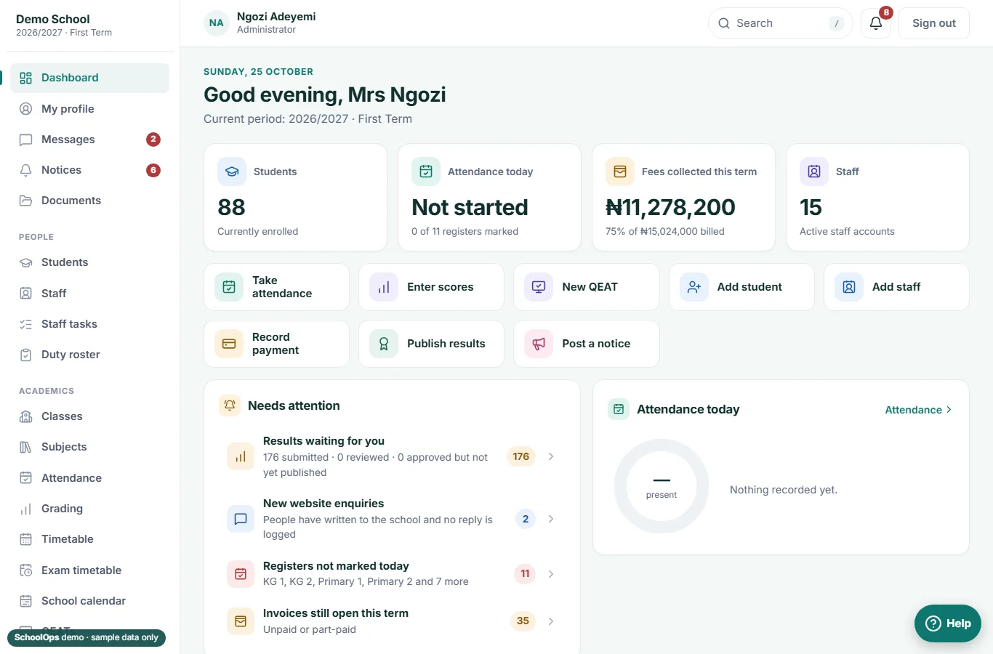
Task: Expand the New website enquiries chevron
Action: [x=551, y=519]
